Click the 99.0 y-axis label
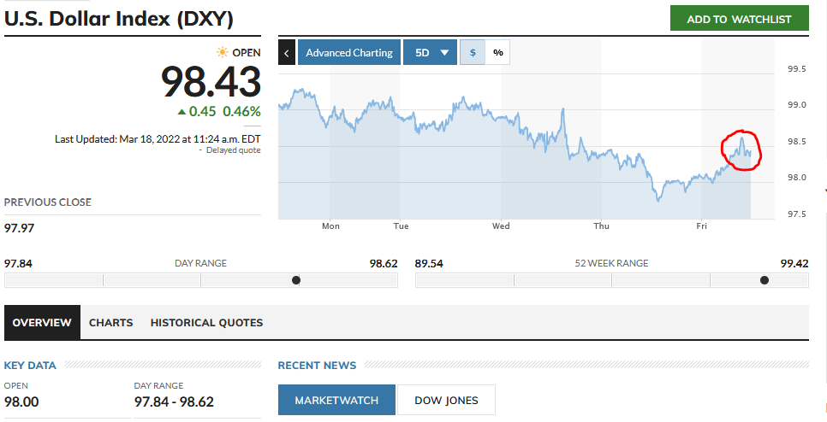Screen dimensions: 827x422 [x=797, y=105]
